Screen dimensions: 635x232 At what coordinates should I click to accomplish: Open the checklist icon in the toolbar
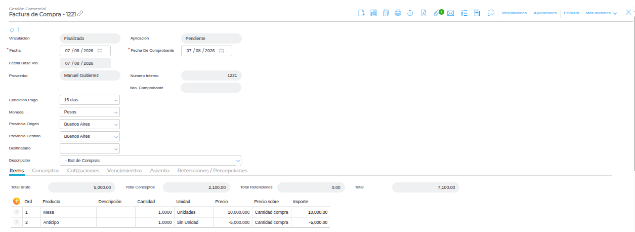[464, 13]
